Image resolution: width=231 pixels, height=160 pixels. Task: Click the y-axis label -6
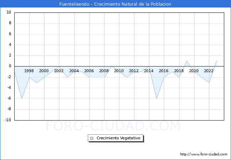point(9,98)
